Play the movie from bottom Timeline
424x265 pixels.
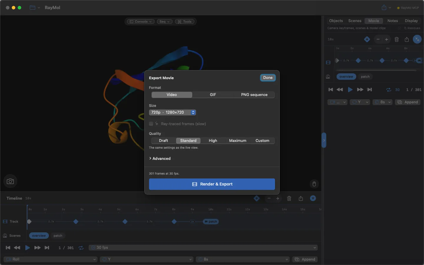[27, 248]
